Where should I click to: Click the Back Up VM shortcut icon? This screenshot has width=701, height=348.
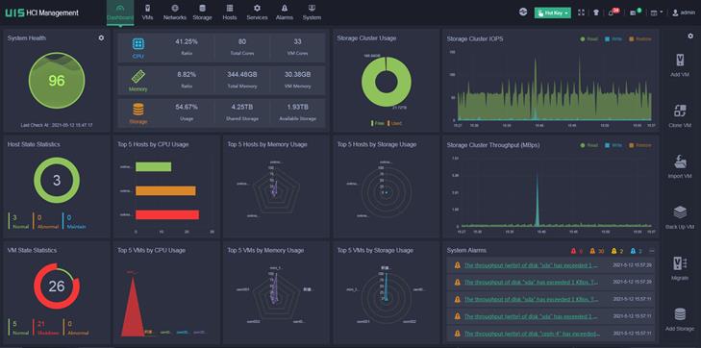coord(680,212)
